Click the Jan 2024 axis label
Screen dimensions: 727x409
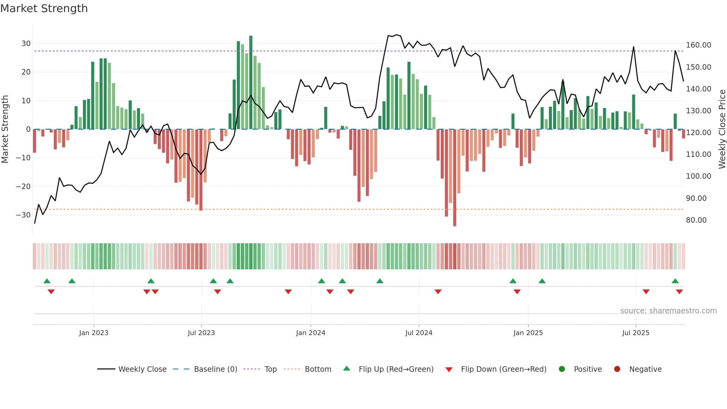click(x=310, y=333)
